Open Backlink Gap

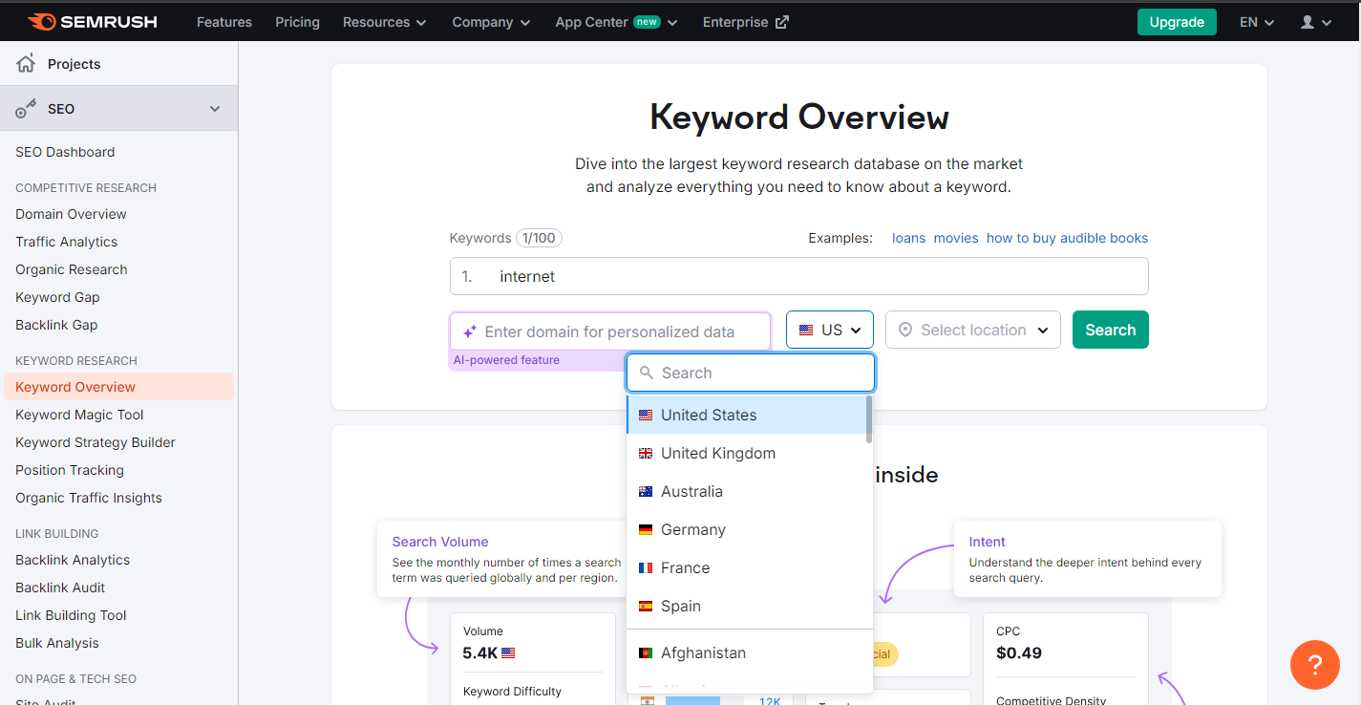point(56,325)
